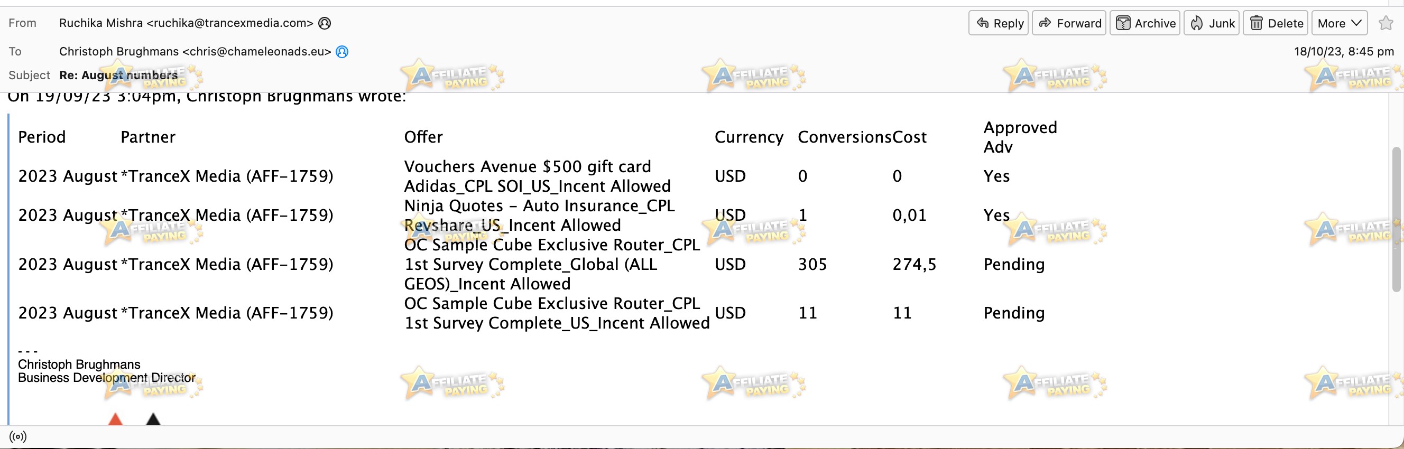The image size is (1404, 449).
Task: Reply to Ruchika Mishra's email
Action: point(998,23)
